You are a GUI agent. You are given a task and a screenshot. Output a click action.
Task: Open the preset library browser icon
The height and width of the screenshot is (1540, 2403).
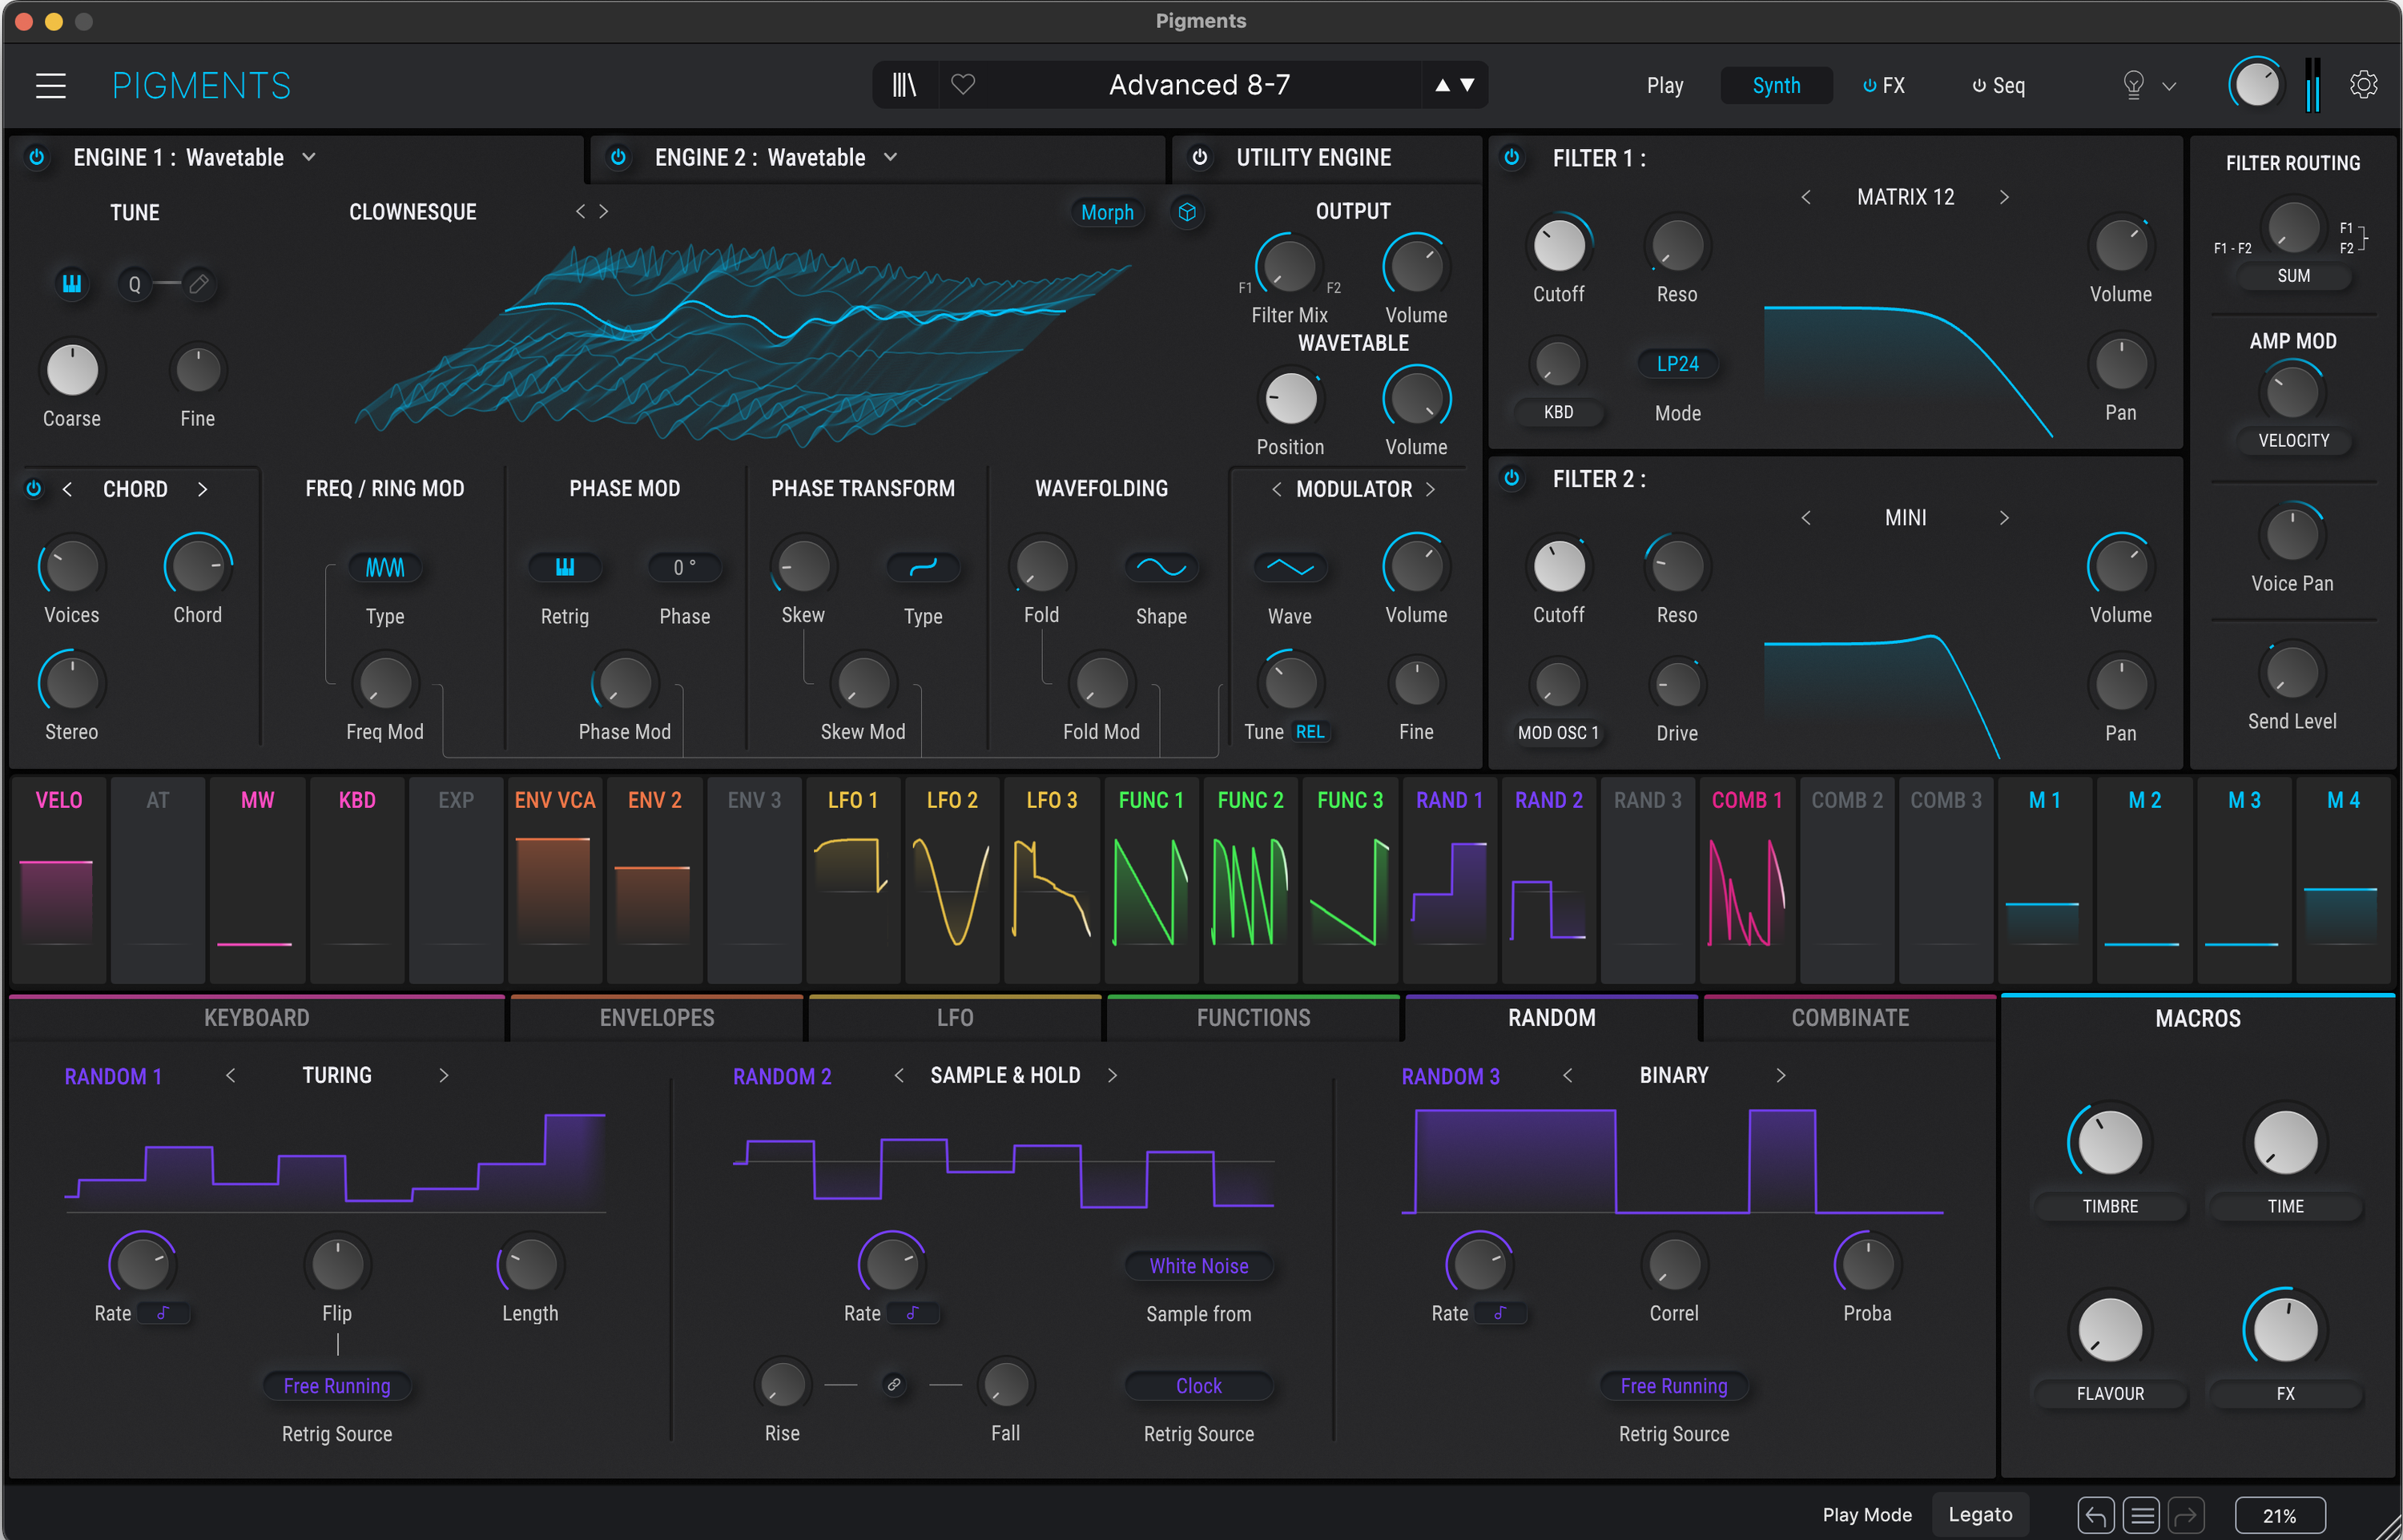click(905, 84)
